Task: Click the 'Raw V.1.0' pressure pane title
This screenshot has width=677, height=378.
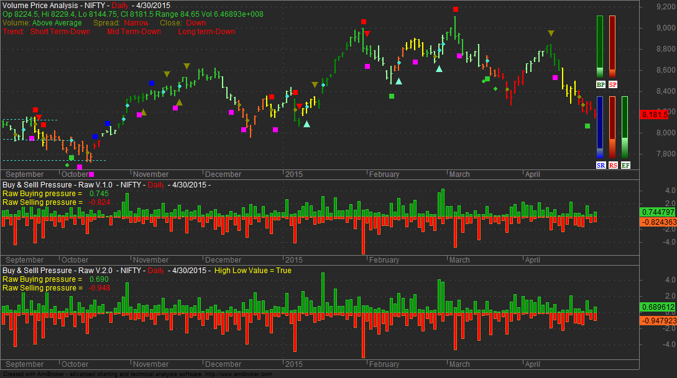Action: 57,185
